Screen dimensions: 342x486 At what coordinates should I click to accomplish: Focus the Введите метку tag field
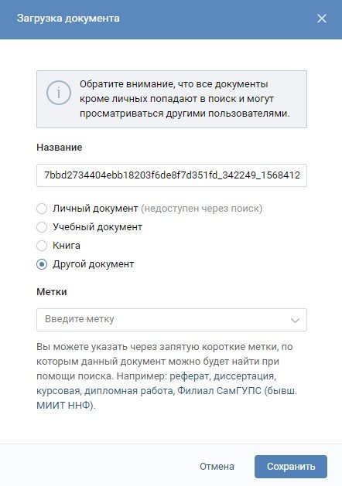point(172,320)
